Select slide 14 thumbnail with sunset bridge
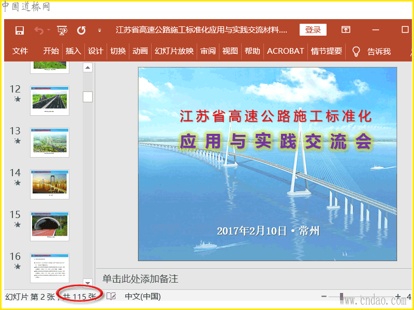The width and height of the screenshot is (414, 310). coord(50,184)
